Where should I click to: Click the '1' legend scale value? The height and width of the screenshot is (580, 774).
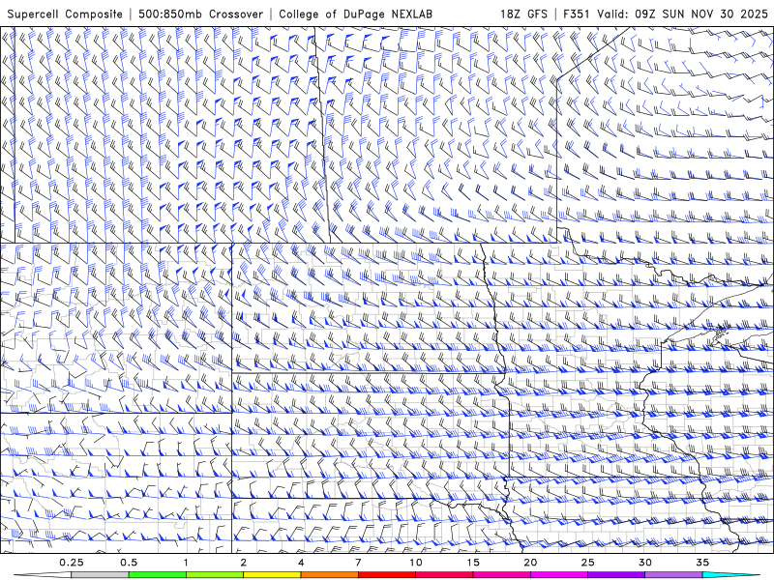pos(186,563)
